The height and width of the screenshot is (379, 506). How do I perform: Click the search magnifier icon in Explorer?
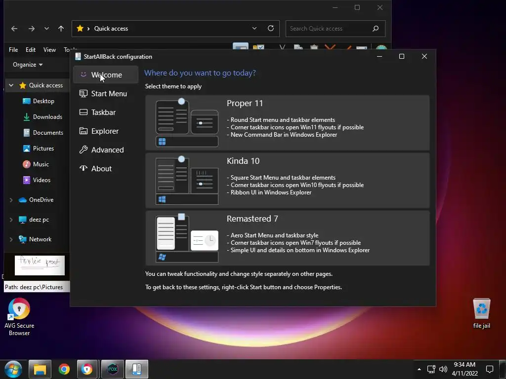376,29
